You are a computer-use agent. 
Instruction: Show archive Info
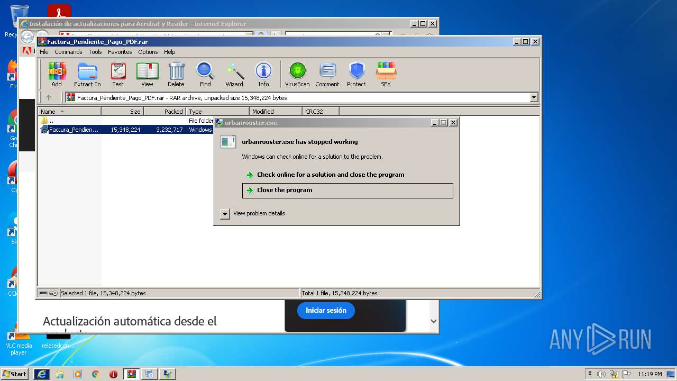click(263, 75)
